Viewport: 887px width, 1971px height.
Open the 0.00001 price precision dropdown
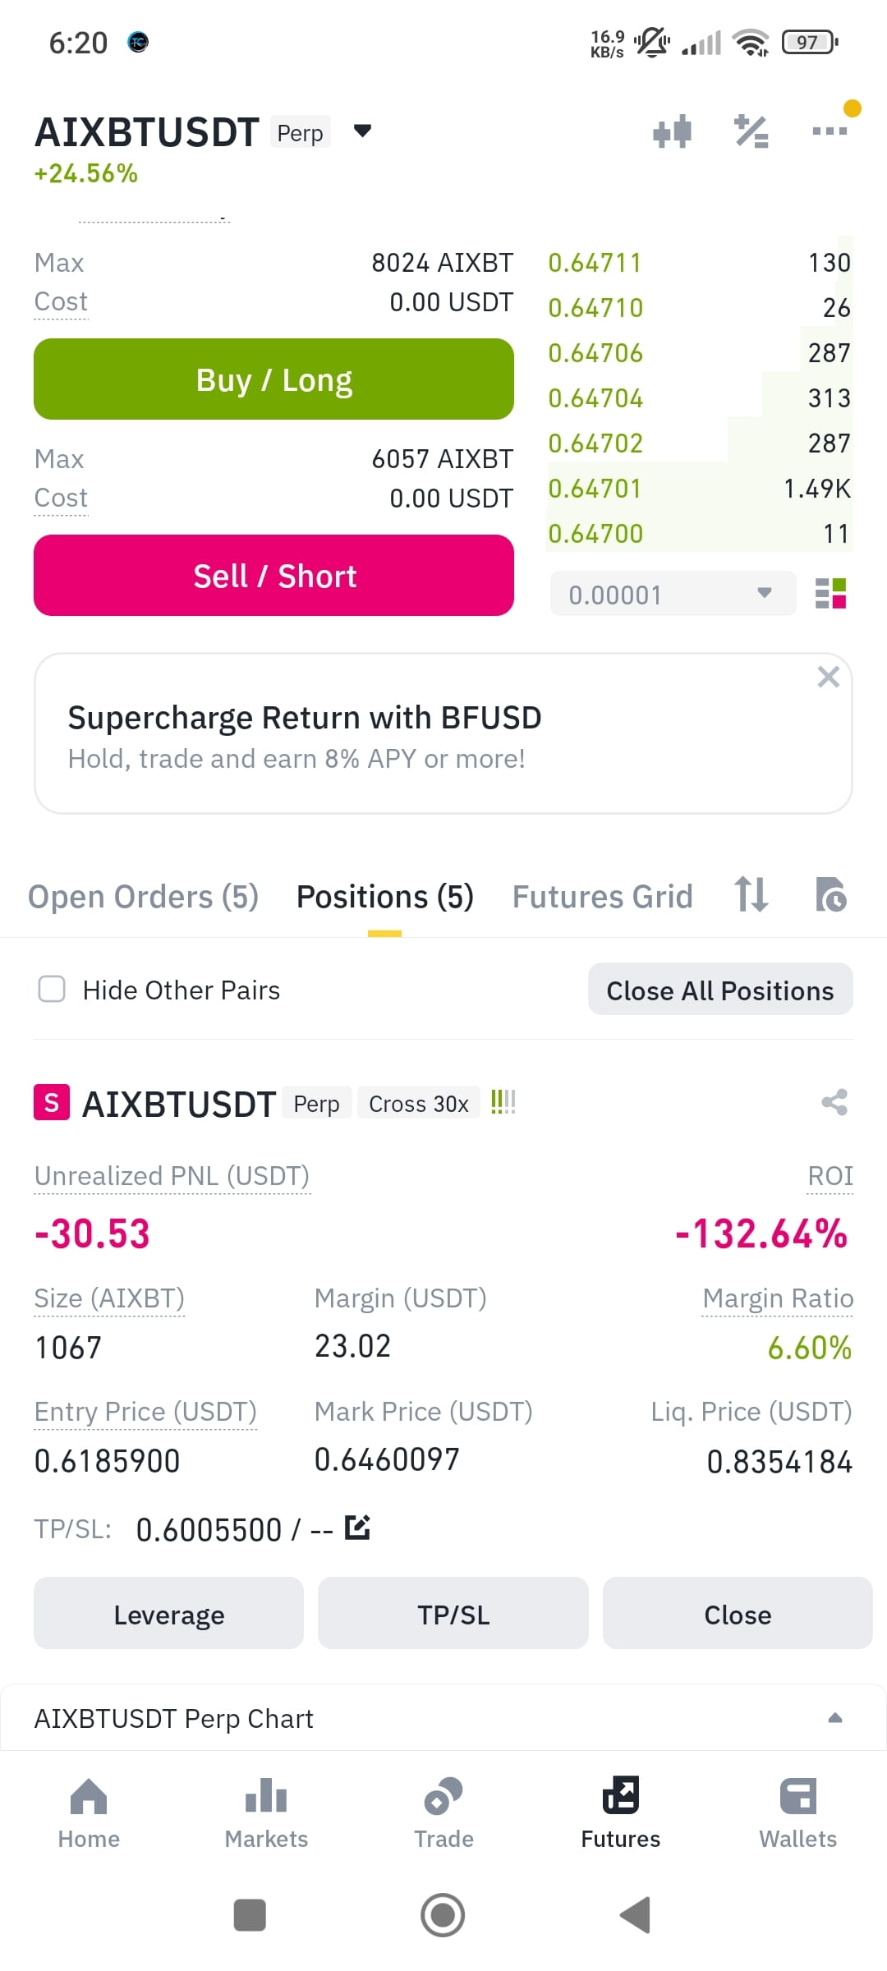click(673, 594)
